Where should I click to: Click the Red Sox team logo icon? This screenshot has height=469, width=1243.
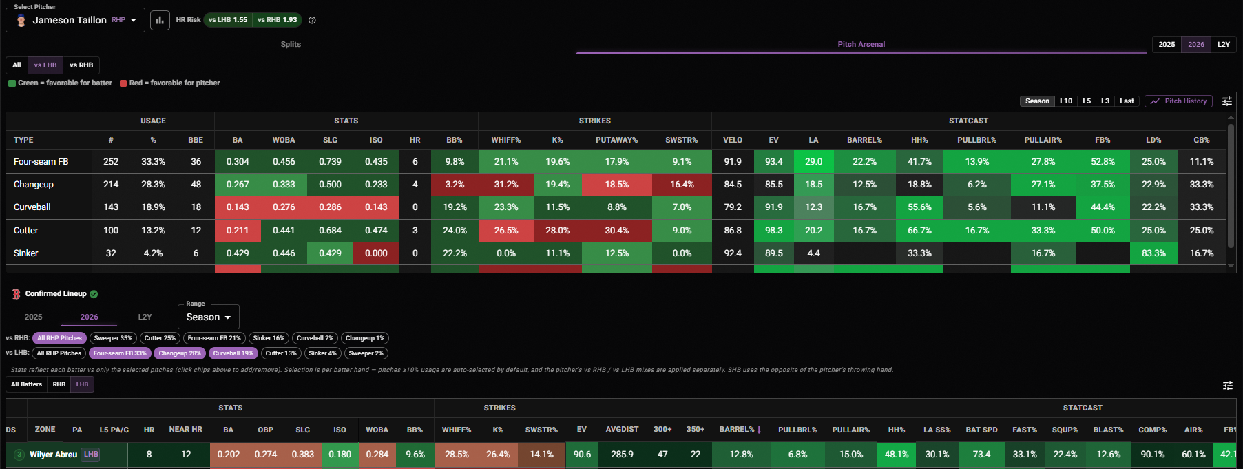16,294
